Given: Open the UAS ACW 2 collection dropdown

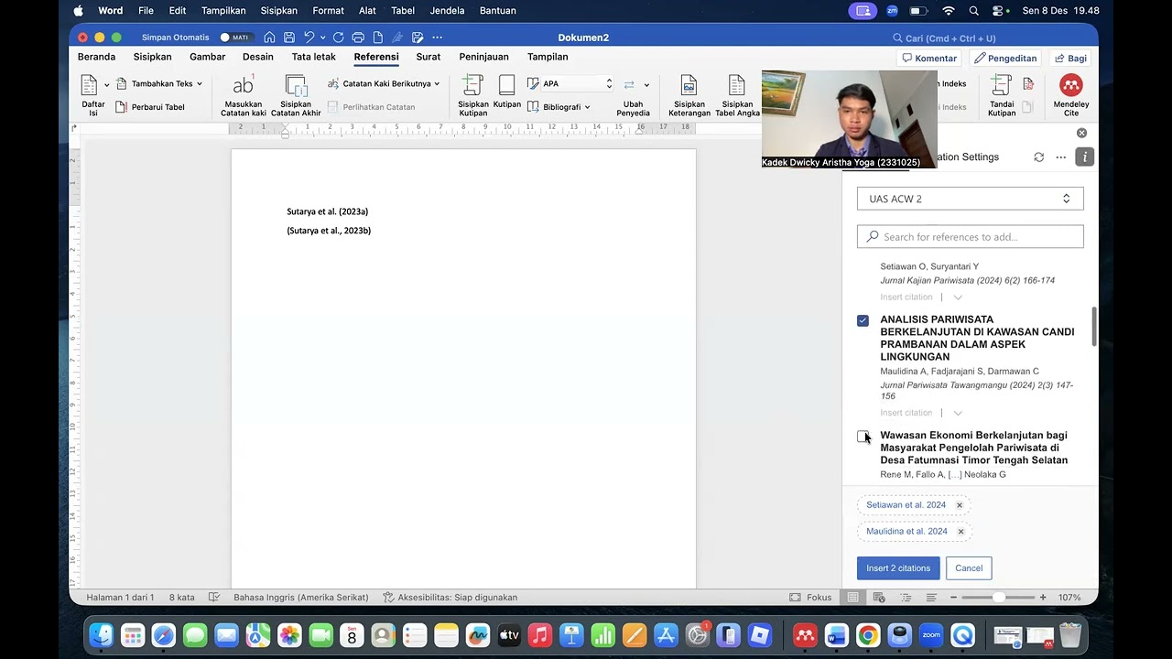Looking at the screenshot, I should point(970,199).
